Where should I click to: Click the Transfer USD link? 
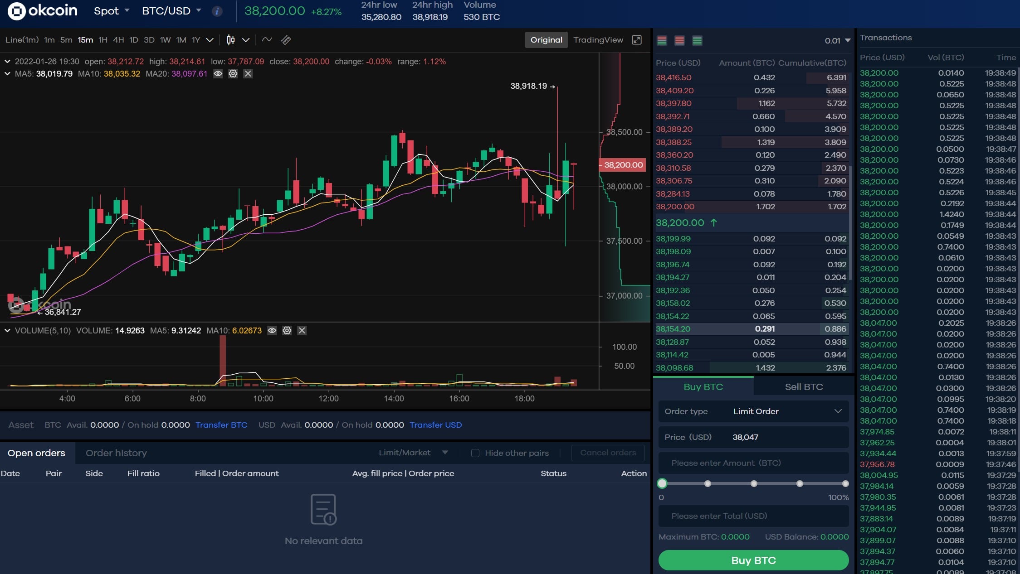coord(435,425)
